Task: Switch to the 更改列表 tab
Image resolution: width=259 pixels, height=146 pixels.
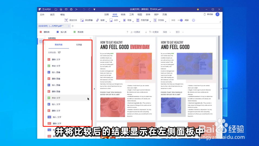Action: click(59, 45)
